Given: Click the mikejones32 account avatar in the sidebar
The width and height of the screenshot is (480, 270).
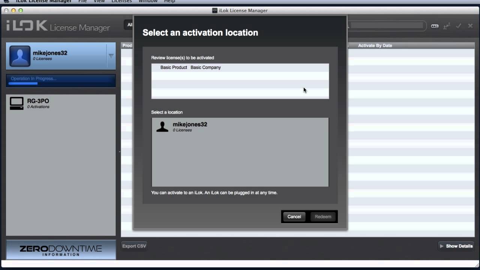Looking at the screenshot, I should (x=20, y=56).
